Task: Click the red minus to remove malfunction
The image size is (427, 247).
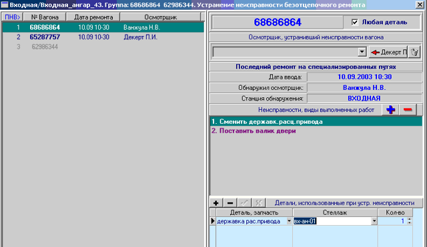Action: tap(408, 110)
